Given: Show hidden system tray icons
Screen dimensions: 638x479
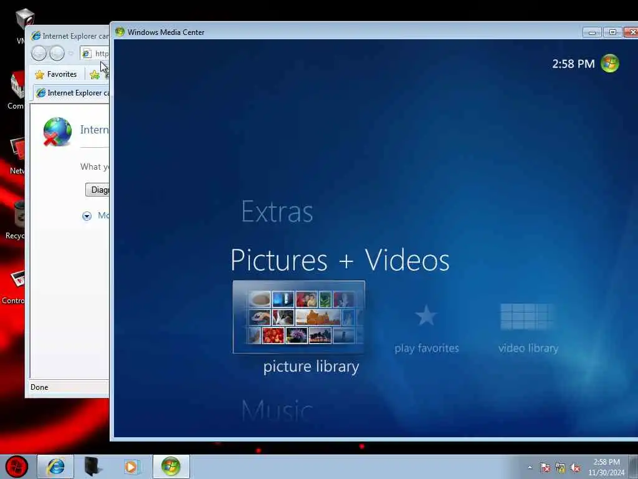Looking at the screenshot, I should (x=530, y=468).
